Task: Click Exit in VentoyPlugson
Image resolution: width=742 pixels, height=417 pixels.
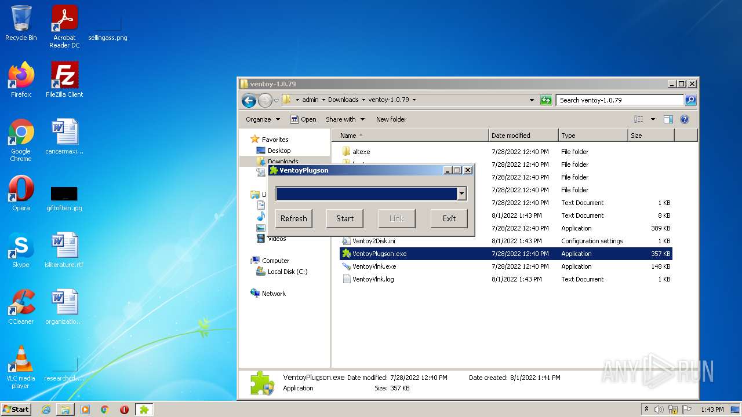Action: pos(449,218)
